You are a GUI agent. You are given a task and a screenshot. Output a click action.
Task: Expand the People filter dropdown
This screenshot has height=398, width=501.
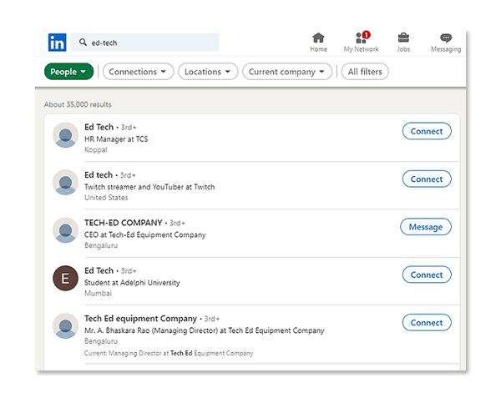[x=68, y=72]
